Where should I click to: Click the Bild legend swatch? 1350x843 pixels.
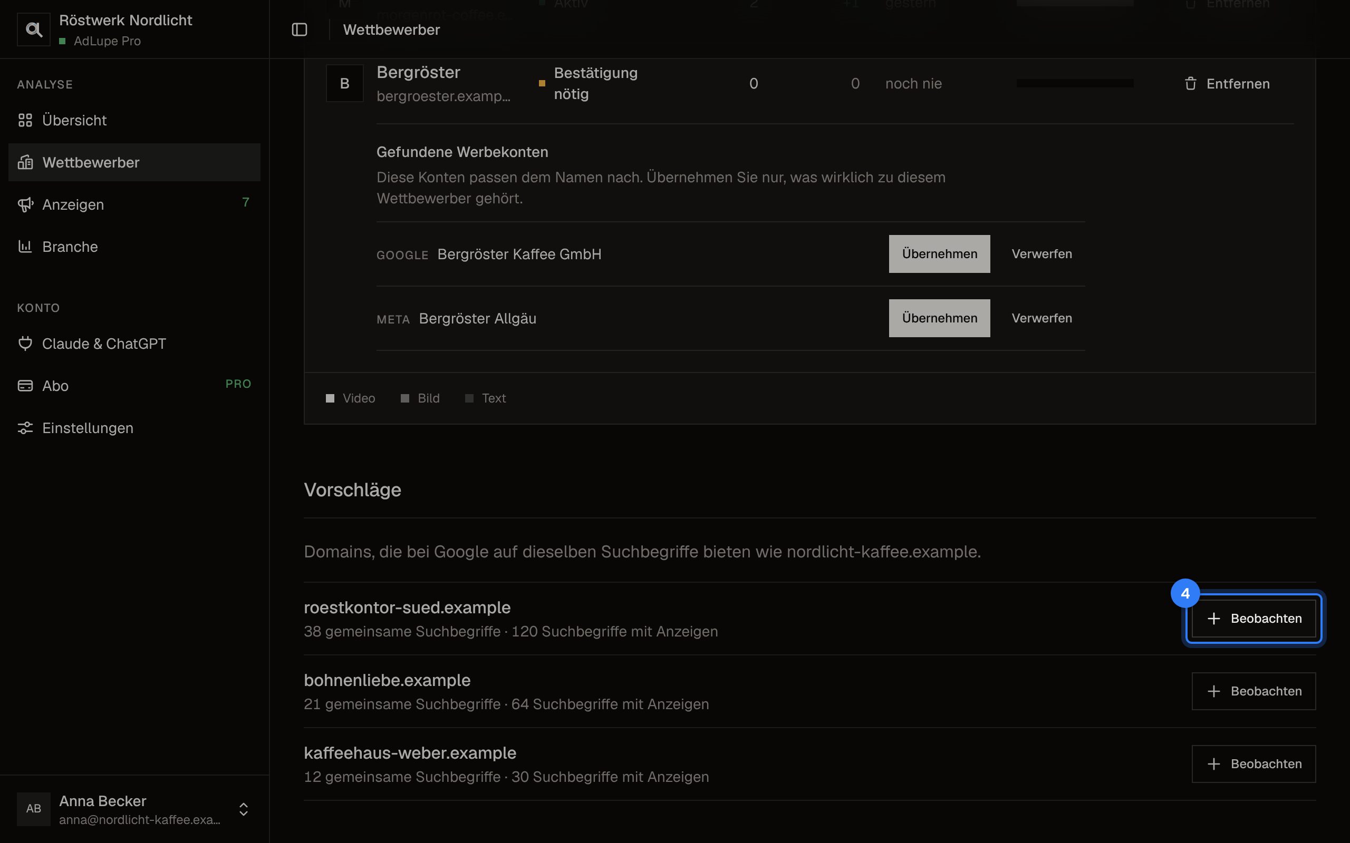coord(405,398)
